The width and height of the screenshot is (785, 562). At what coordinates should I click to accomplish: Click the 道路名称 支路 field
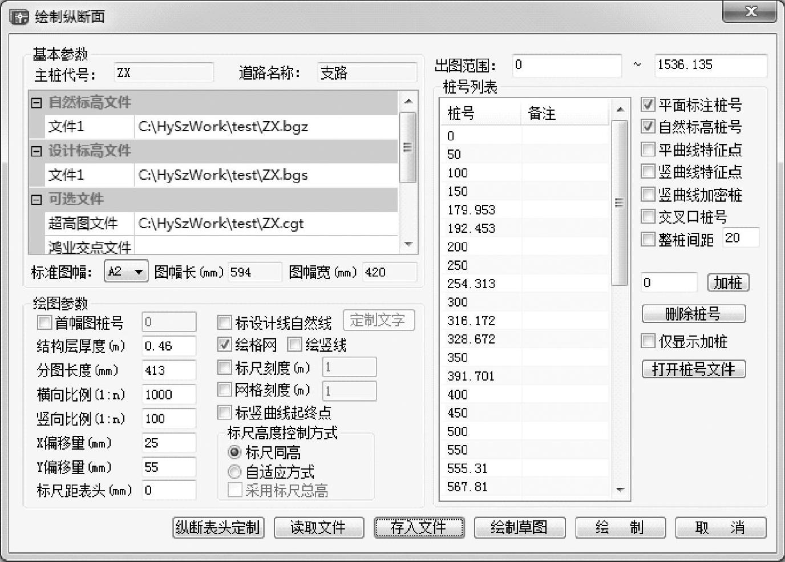pos(367,73)
